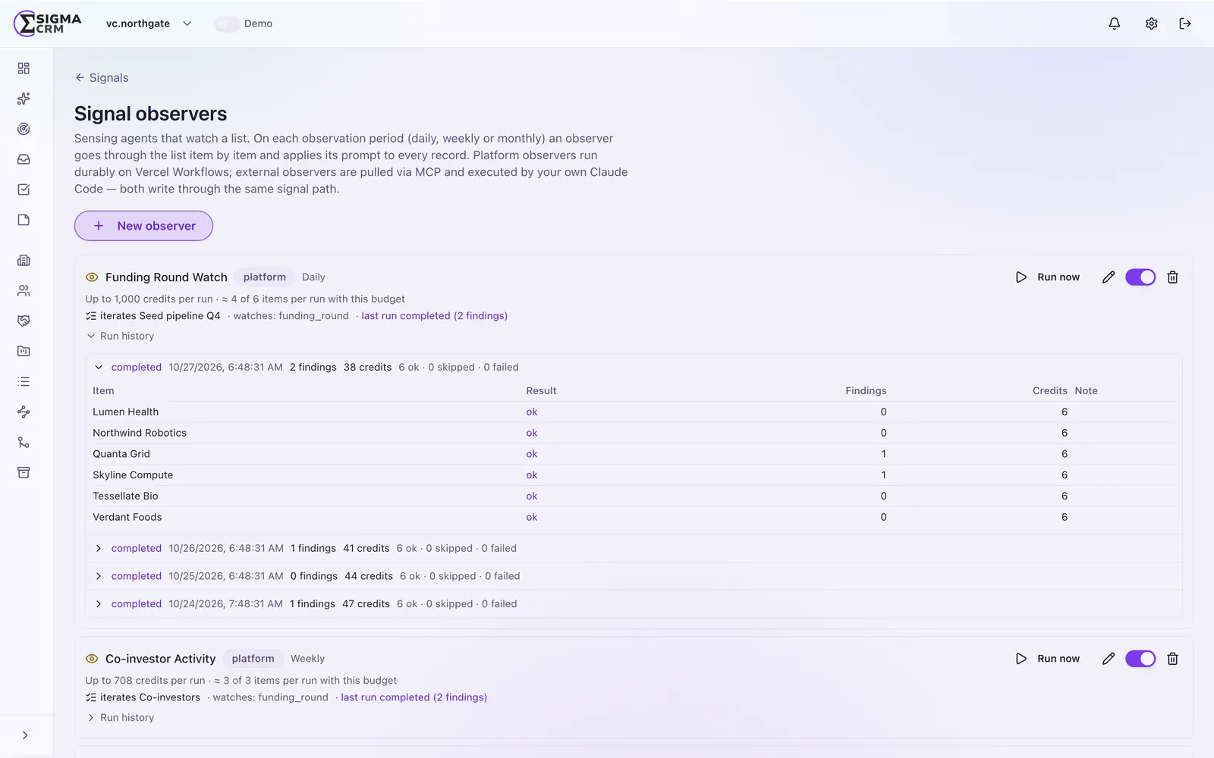The image size is (1214, 758).
Task: Run Funding Round Watch now
Action: [x=1048, y=277]
